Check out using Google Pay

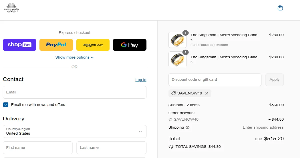pyautogui.click(x=129, y=45)
